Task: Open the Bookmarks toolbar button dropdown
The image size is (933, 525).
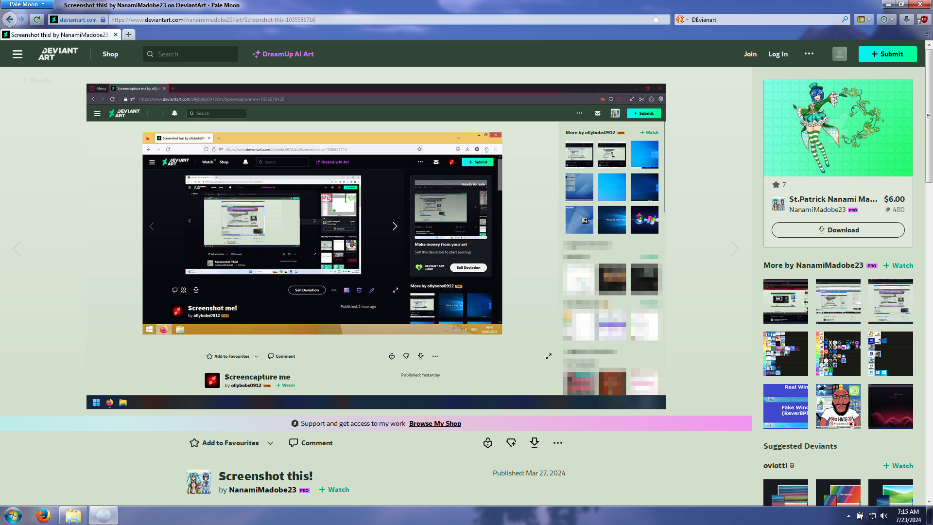Action: 864,19
